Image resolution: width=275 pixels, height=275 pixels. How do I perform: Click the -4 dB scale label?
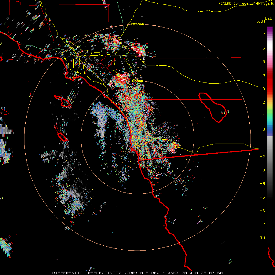(262, 184)
